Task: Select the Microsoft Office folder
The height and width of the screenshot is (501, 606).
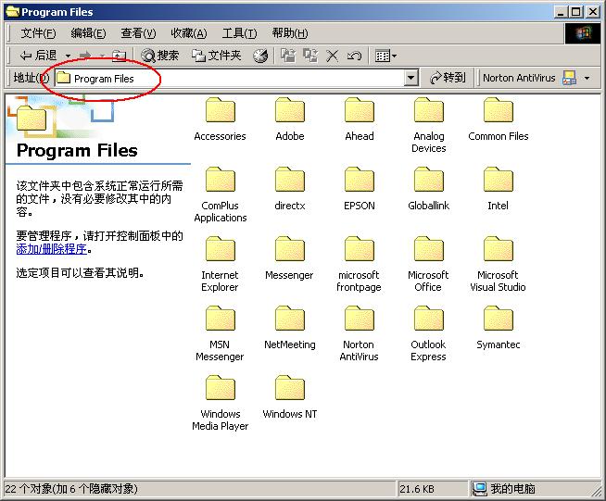Action: point(428,265)
